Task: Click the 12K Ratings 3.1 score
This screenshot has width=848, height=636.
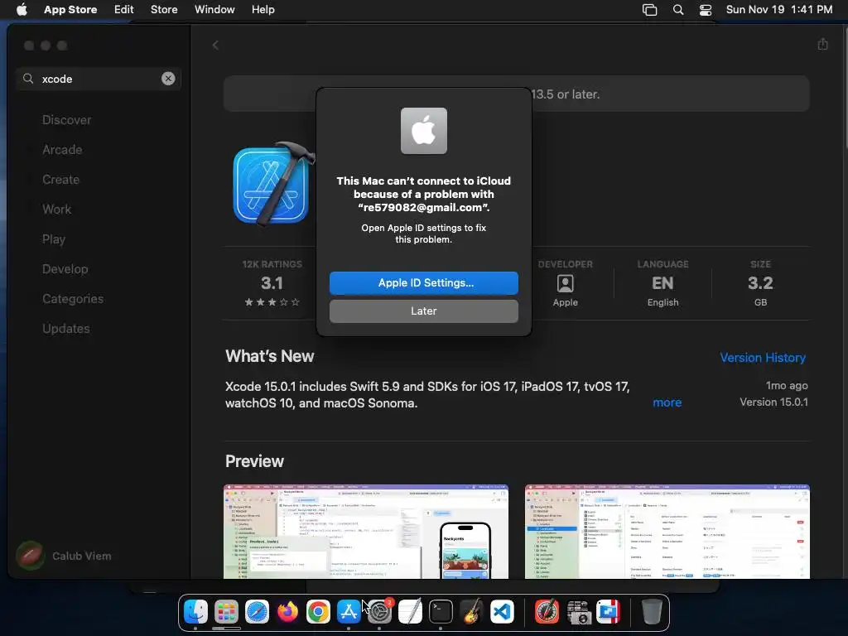Action: pos(272,283)
